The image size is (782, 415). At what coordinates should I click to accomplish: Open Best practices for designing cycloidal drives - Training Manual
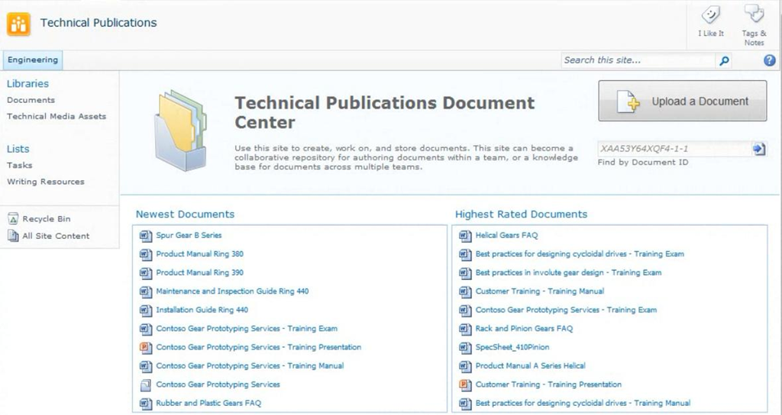583,403
